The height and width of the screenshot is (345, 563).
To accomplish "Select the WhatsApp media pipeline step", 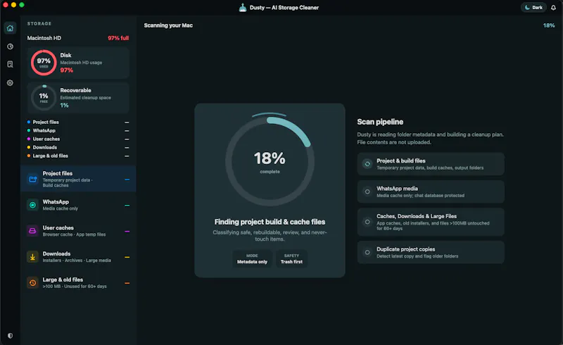I will pyautogui.click(x=431, y=192).
